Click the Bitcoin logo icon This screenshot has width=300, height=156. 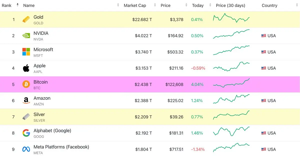26,84
